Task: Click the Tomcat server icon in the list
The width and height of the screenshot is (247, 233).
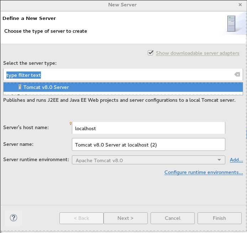Action: 20,87
